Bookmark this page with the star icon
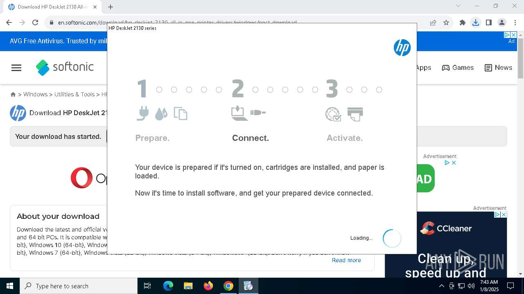 (x=446, y=22)
